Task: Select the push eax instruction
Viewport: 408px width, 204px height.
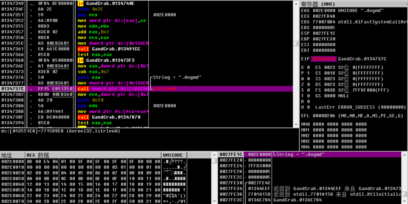Action: pyautogui.click(x=89, y=77)
